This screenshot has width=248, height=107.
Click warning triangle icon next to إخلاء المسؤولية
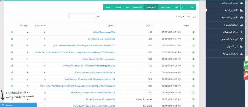[x=241, y=54]
